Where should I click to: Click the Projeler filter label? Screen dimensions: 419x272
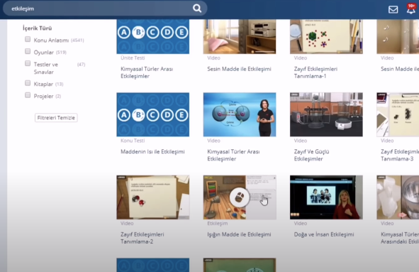tap(43, 97)
